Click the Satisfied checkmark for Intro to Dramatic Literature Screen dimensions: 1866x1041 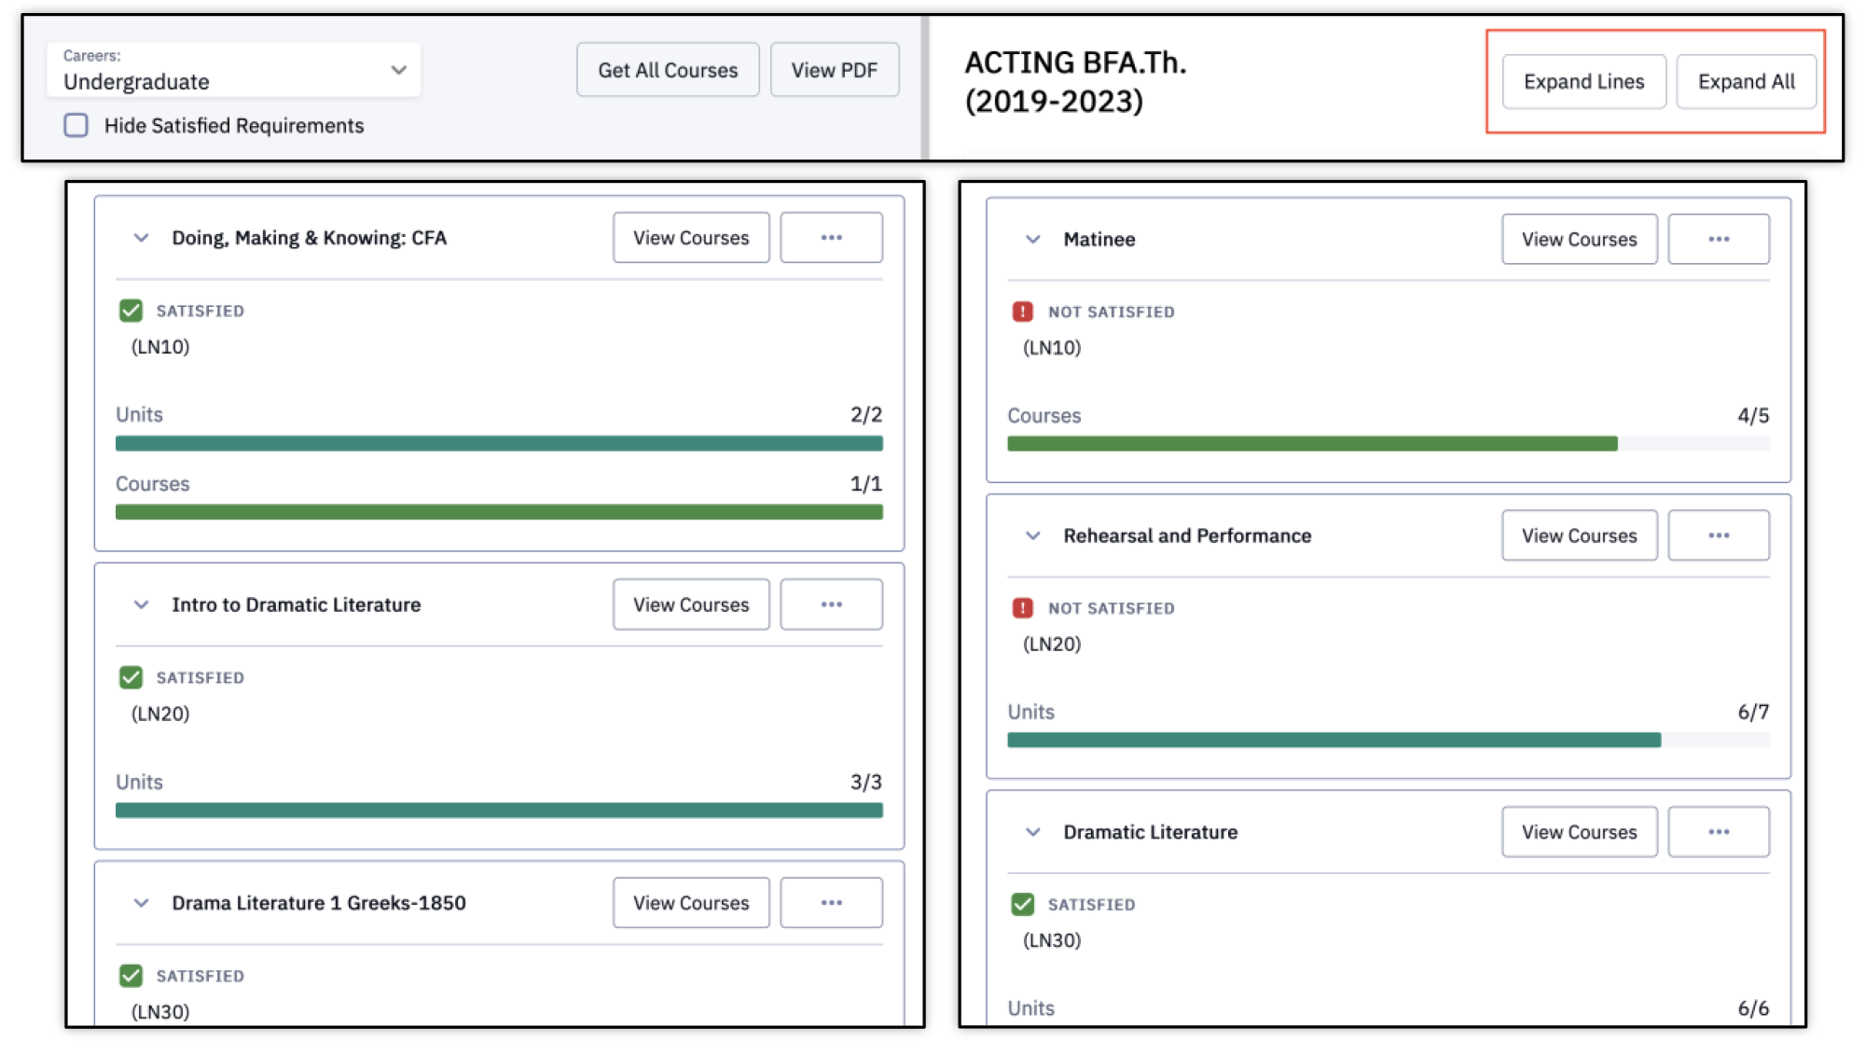click(131, 677)
